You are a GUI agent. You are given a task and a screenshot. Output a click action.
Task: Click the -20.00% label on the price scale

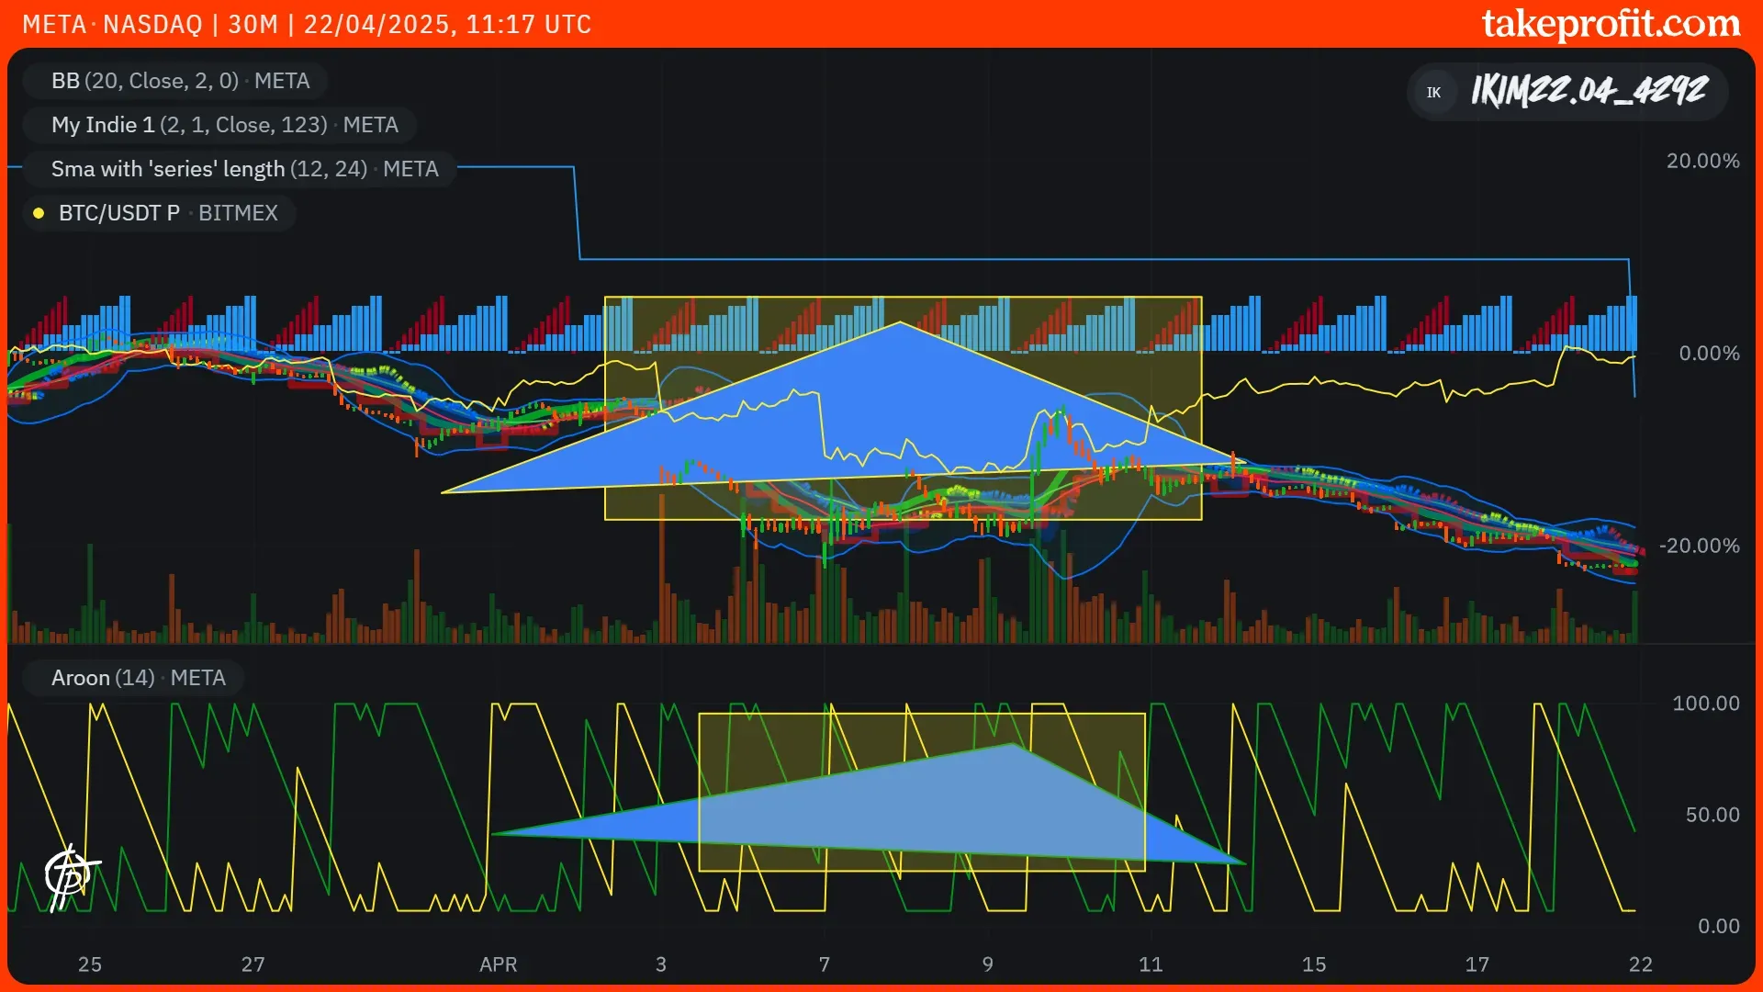click(x=1699, y=546)
